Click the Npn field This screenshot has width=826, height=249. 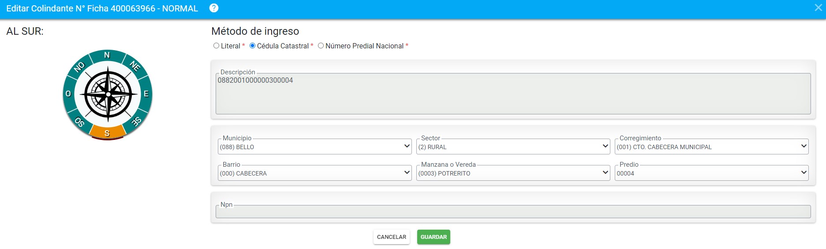pos(513,212)
